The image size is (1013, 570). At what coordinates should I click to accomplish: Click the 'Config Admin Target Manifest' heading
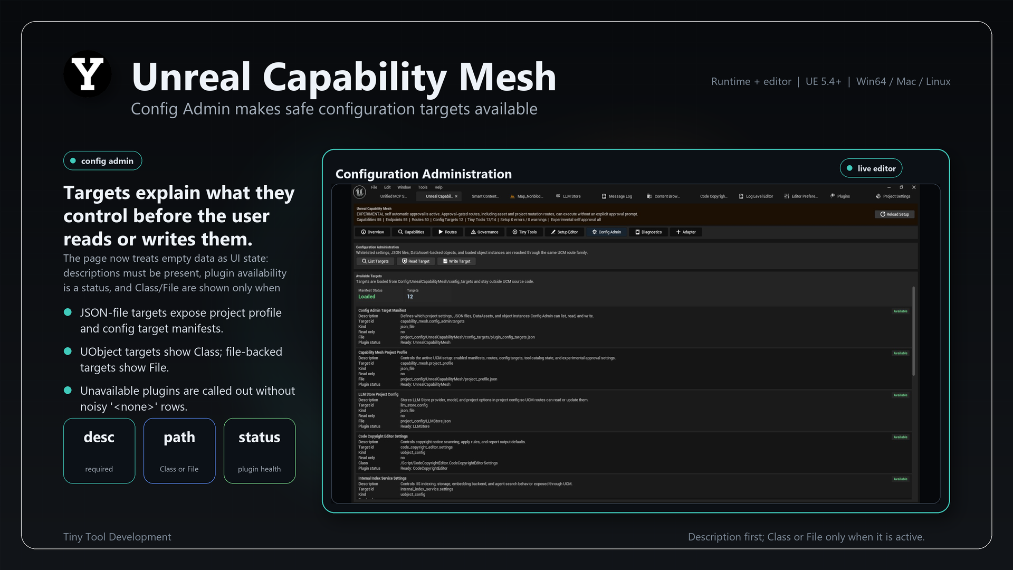point(382,310)
